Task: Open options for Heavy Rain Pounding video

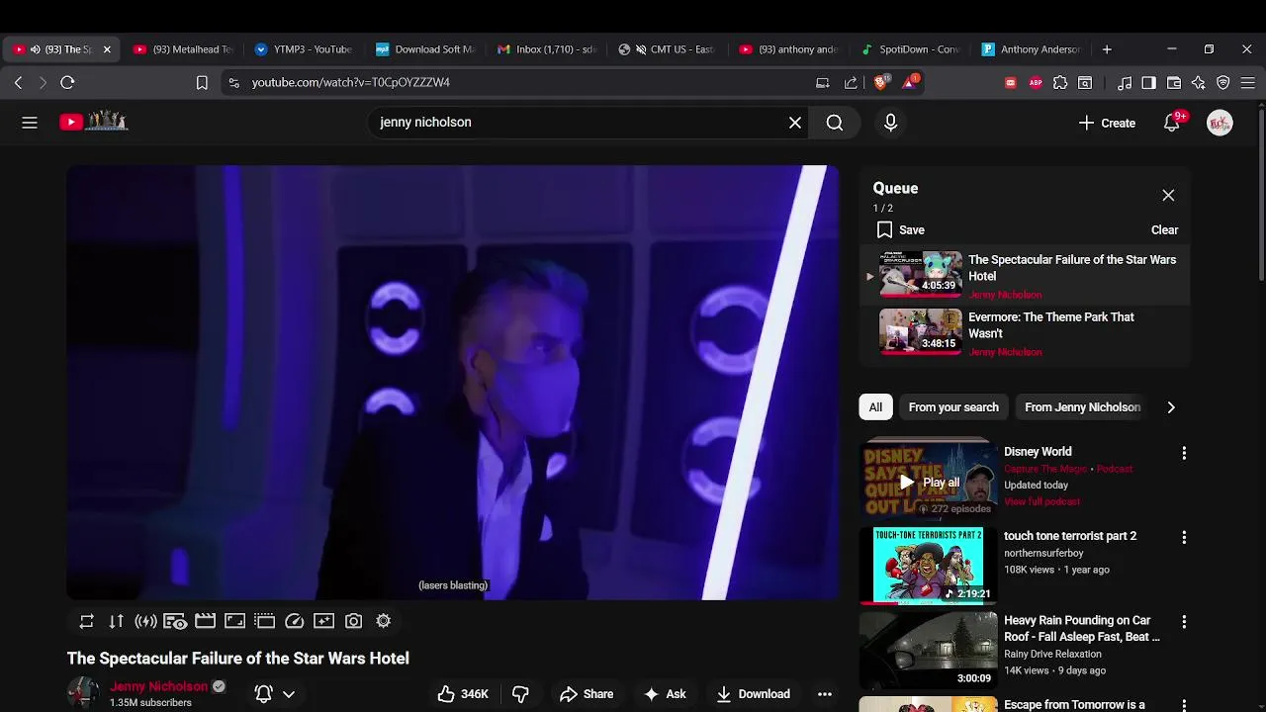Action: (x=1184, y=622)
